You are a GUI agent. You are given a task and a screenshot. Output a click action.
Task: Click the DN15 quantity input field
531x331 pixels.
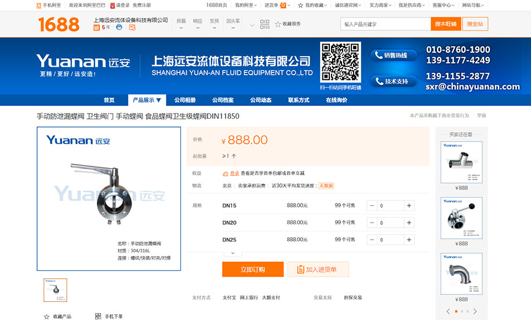click(391, 206)
